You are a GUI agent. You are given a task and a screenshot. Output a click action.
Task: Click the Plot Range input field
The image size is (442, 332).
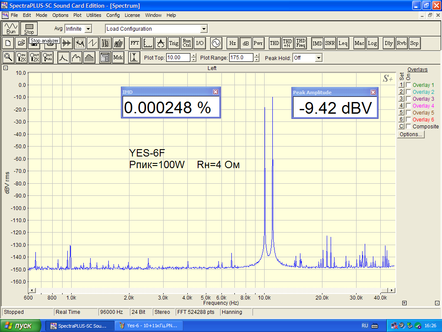241,57
